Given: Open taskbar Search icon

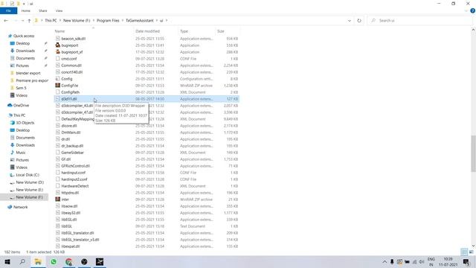Looking at the screenshot, I should click(x=22, y=261).
